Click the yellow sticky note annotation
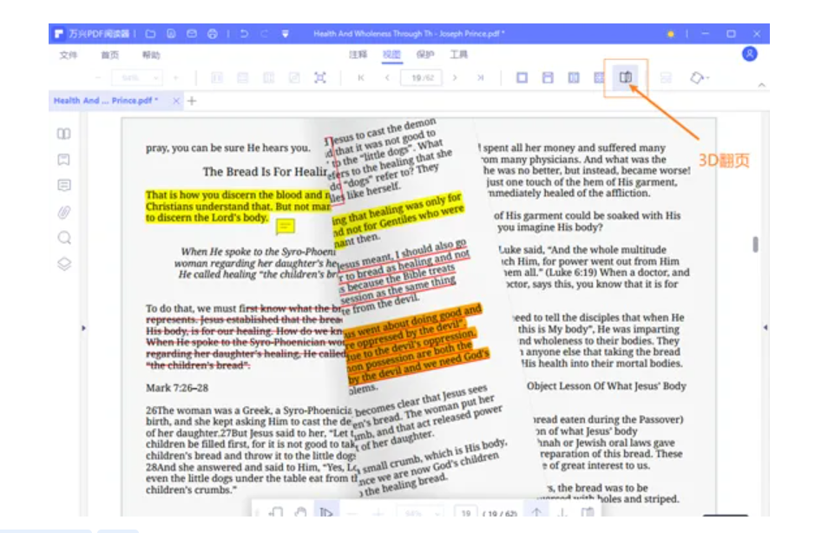Viewport: 828px width, 533px height. click(x=285, y=227)
